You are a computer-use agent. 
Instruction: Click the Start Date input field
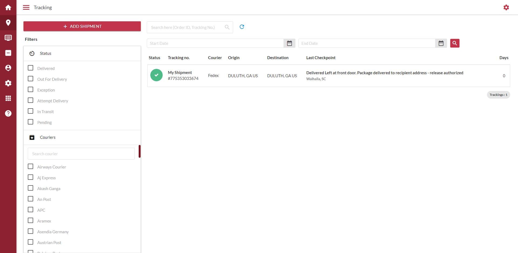pos(215,43)
